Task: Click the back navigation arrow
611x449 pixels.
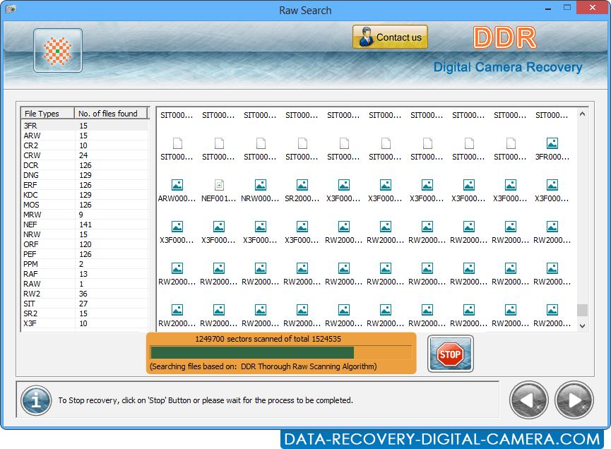Action: click(528, 400)
